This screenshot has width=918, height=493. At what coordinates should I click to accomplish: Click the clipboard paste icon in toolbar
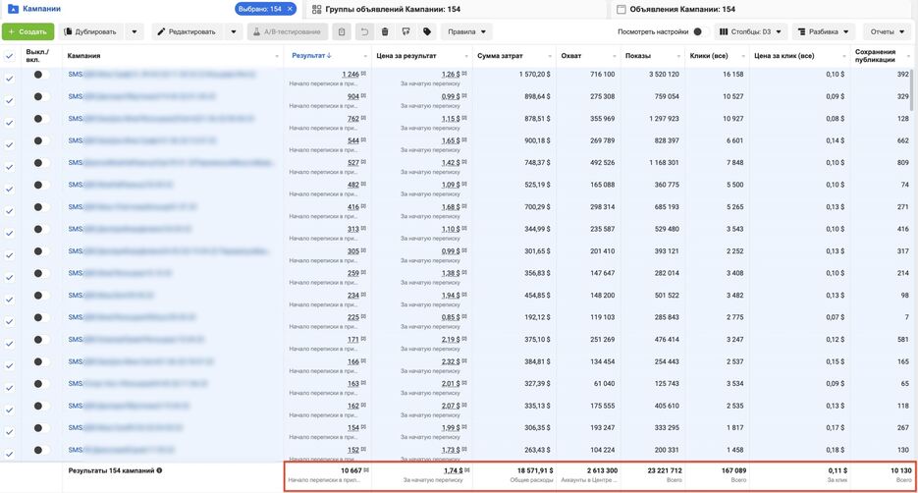[x=342, y=31]
